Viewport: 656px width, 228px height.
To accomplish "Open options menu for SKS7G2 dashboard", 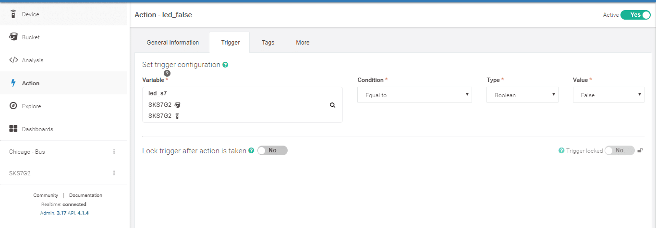I will [114, 173].
